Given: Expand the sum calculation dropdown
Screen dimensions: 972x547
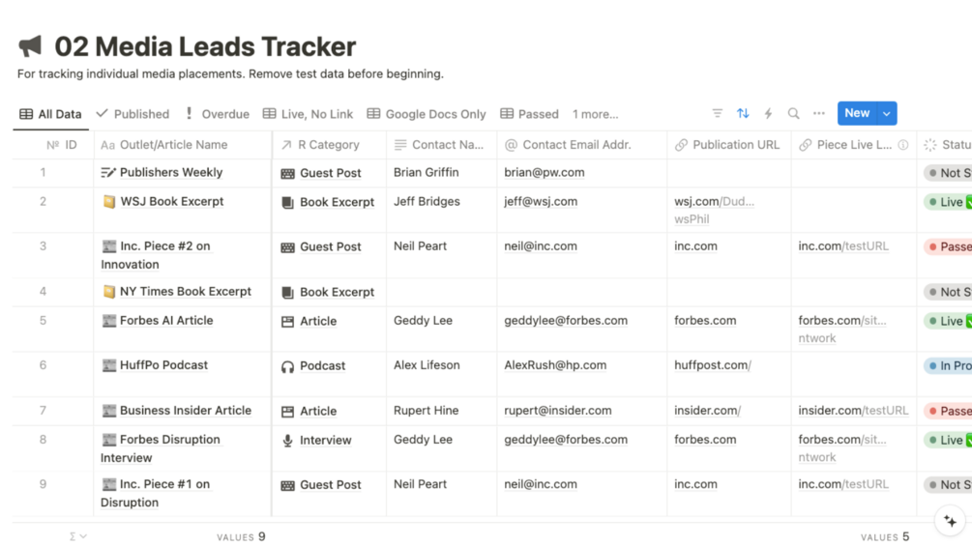Looking at the screenshot, I should (x=77, y=536).
